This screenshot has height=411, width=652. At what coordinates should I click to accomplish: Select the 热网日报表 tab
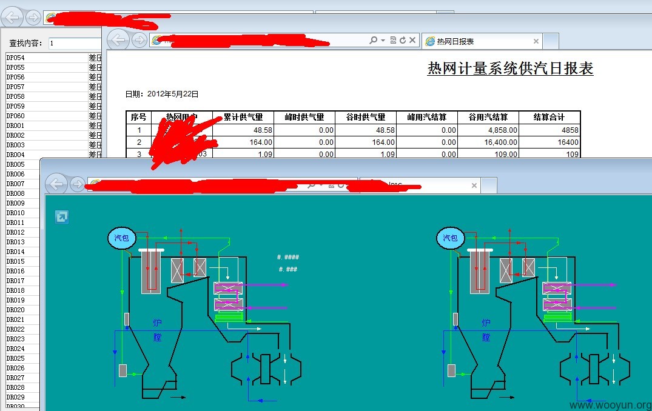(x=482, y=41)
